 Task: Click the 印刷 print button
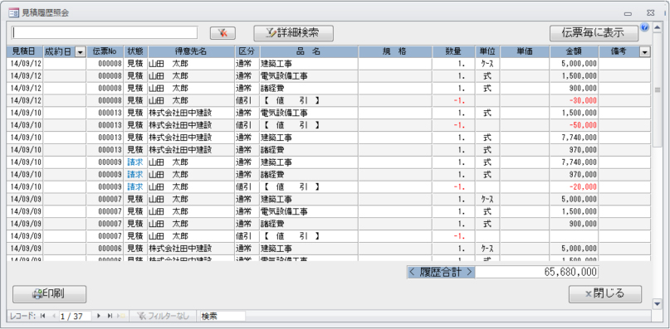(x=50, y=294)
